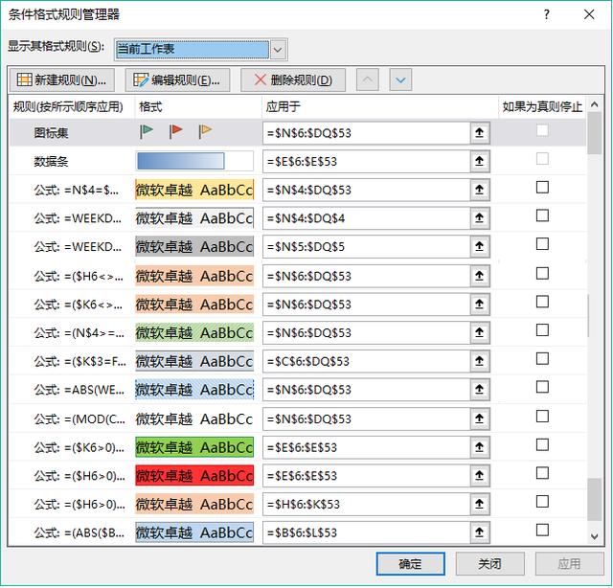
Task: Click the yellow format preview of =N$4=$...
Action: [x=194, y=190]
